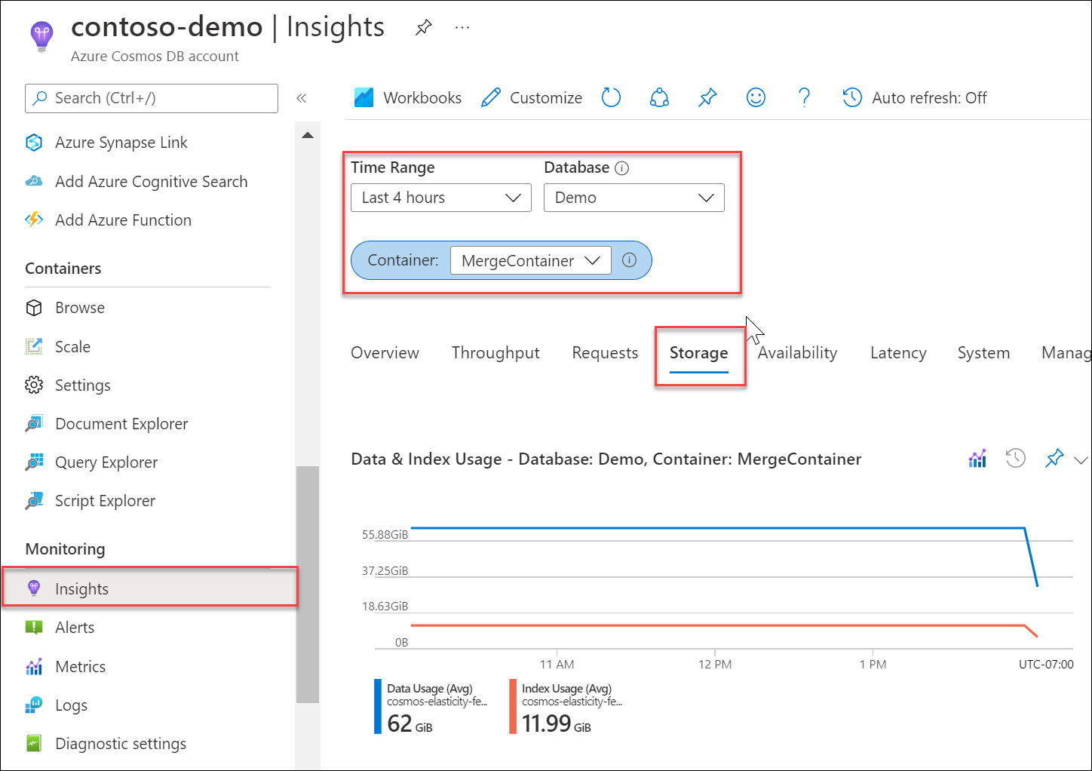Image resolution: width=1092 pixels, height=771 pixels.
Task: Click inside the Search Ctrl+/ field
Action: (x=151, y=98)
